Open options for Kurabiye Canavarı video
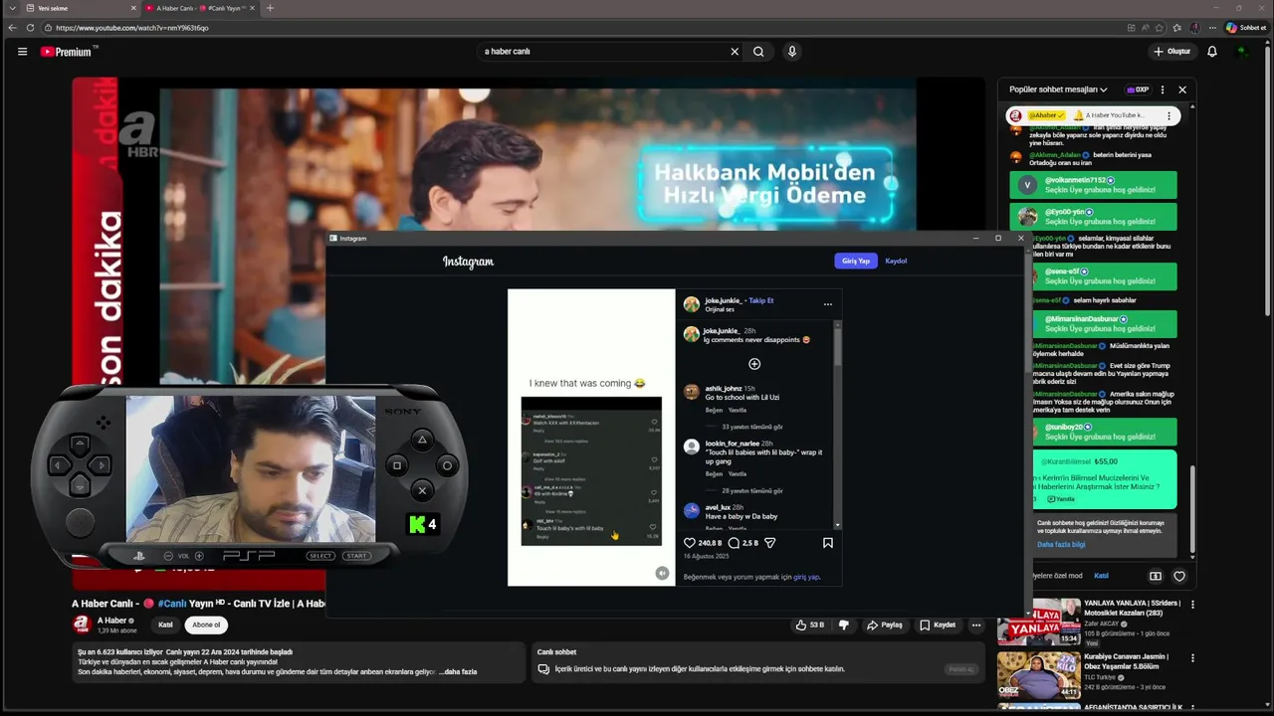Screen dimensions: 1274x716 (x=1192, y=658)
